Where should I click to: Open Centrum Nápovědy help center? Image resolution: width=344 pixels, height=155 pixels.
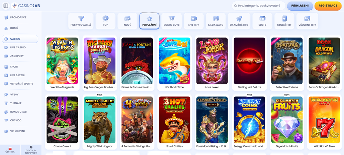coord(31,150)
